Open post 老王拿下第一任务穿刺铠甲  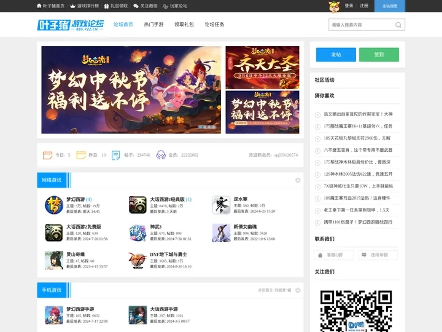click(356, 210)
